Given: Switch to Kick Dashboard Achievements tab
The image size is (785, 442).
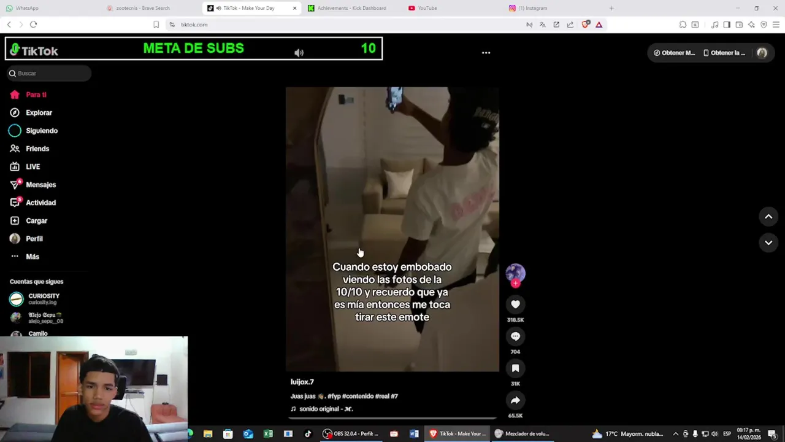Looking at the screenshot, I should pyautogui.click(x=353, y=8).
